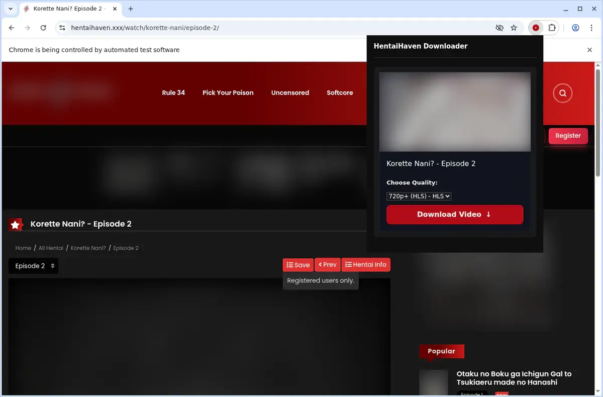This screenshot has height=397, width=603.
Task: Click the star icon beside the episode title
Action: [15, 225]
